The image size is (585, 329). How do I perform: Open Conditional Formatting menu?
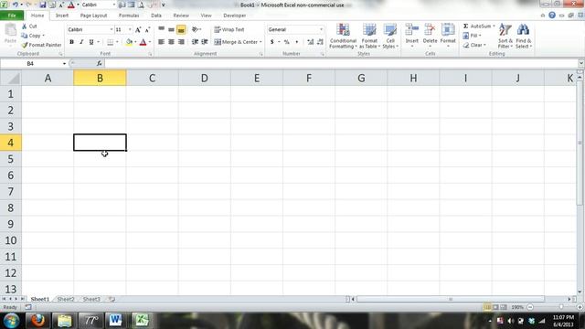(x=343, y=36)
